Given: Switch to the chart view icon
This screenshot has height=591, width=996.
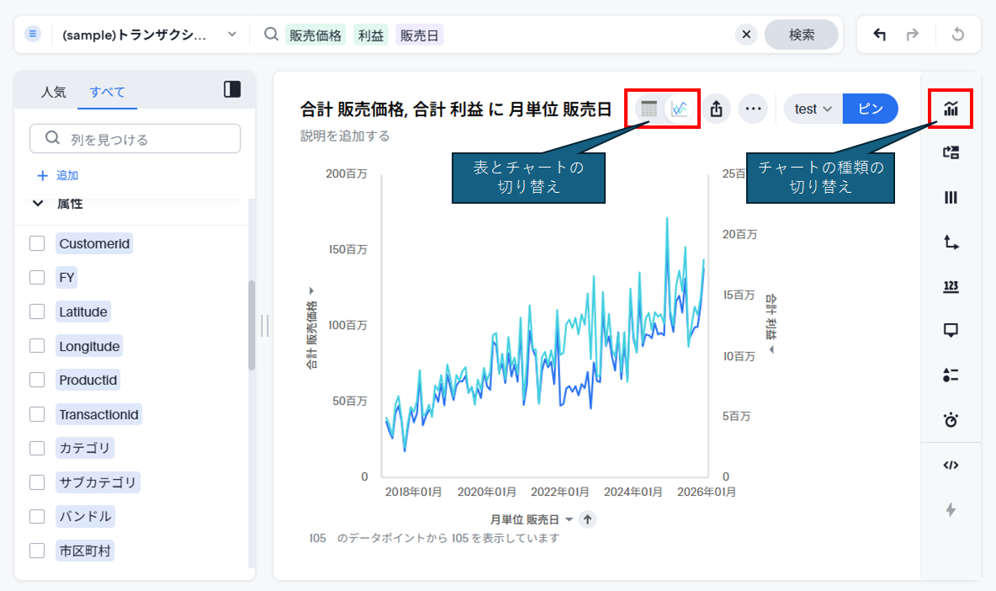Looking at the screenshot, I should point(679,109).
